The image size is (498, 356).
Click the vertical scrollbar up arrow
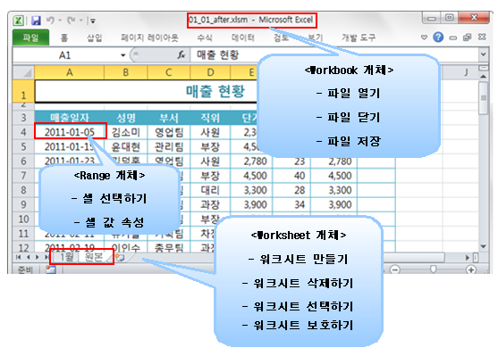[483, 77]
